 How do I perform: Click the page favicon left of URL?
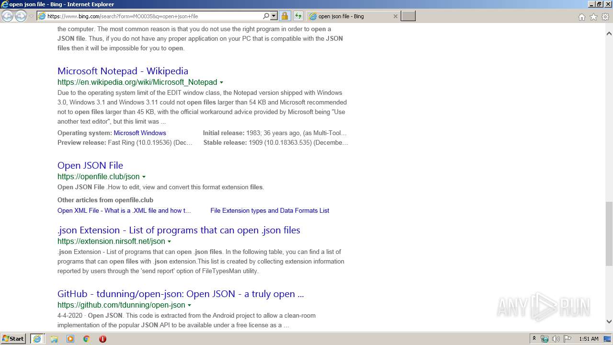click(42, 16)
